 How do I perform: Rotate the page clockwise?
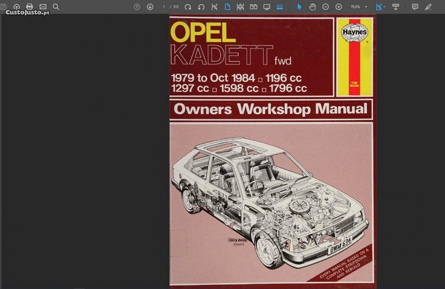point(188,7)
